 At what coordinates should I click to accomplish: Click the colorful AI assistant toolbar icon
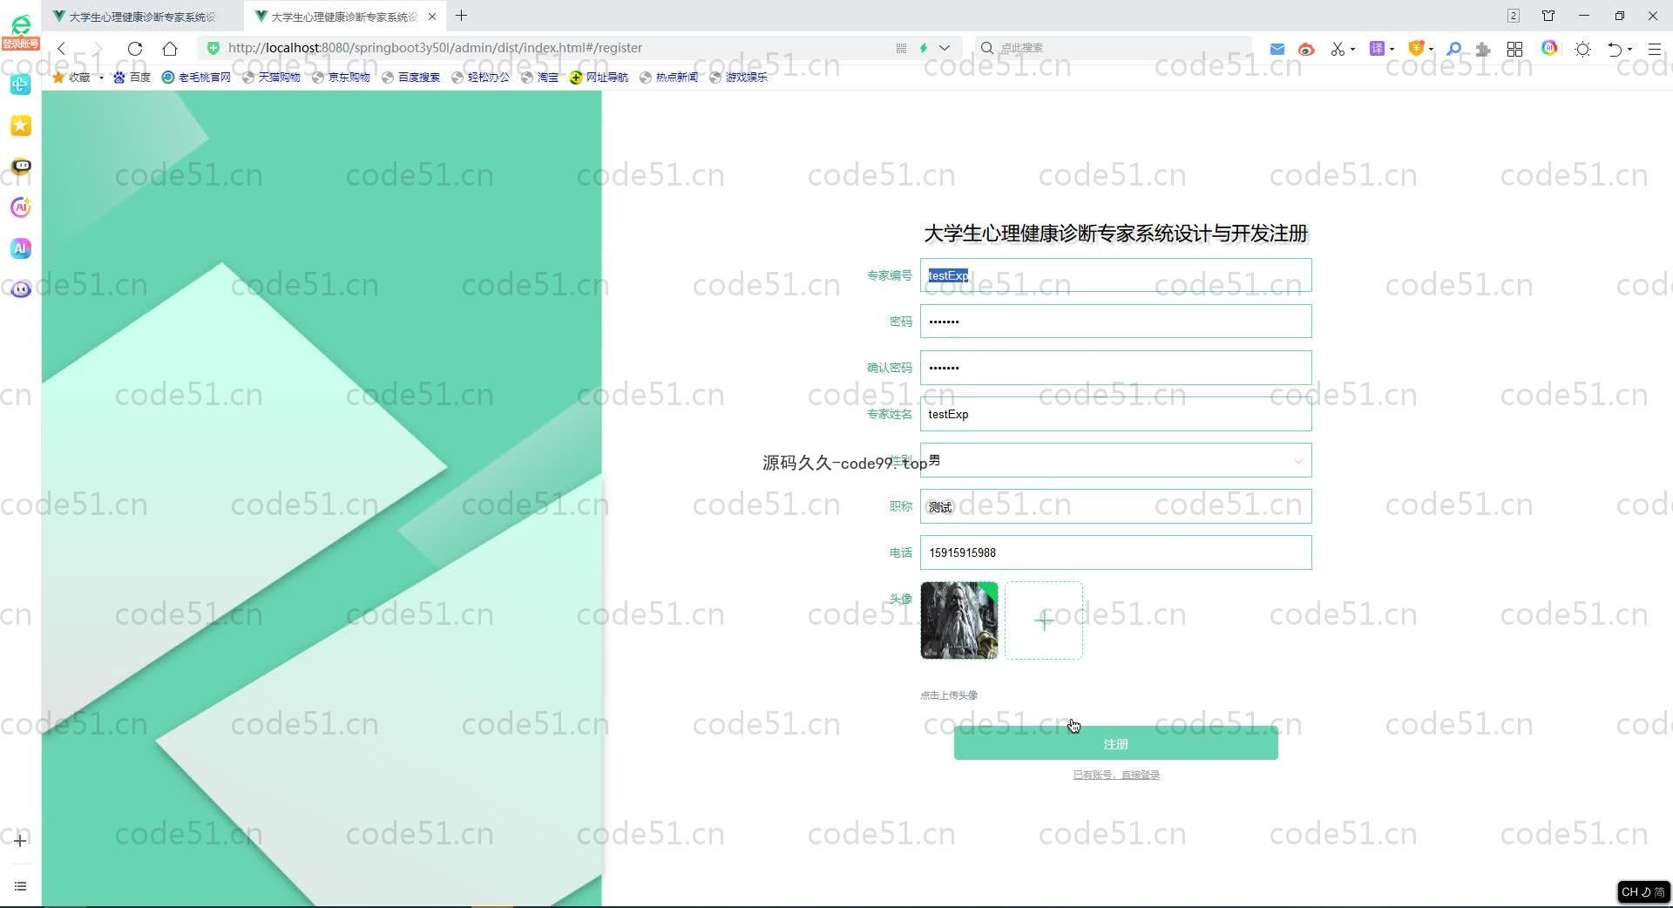point(1549,48)
